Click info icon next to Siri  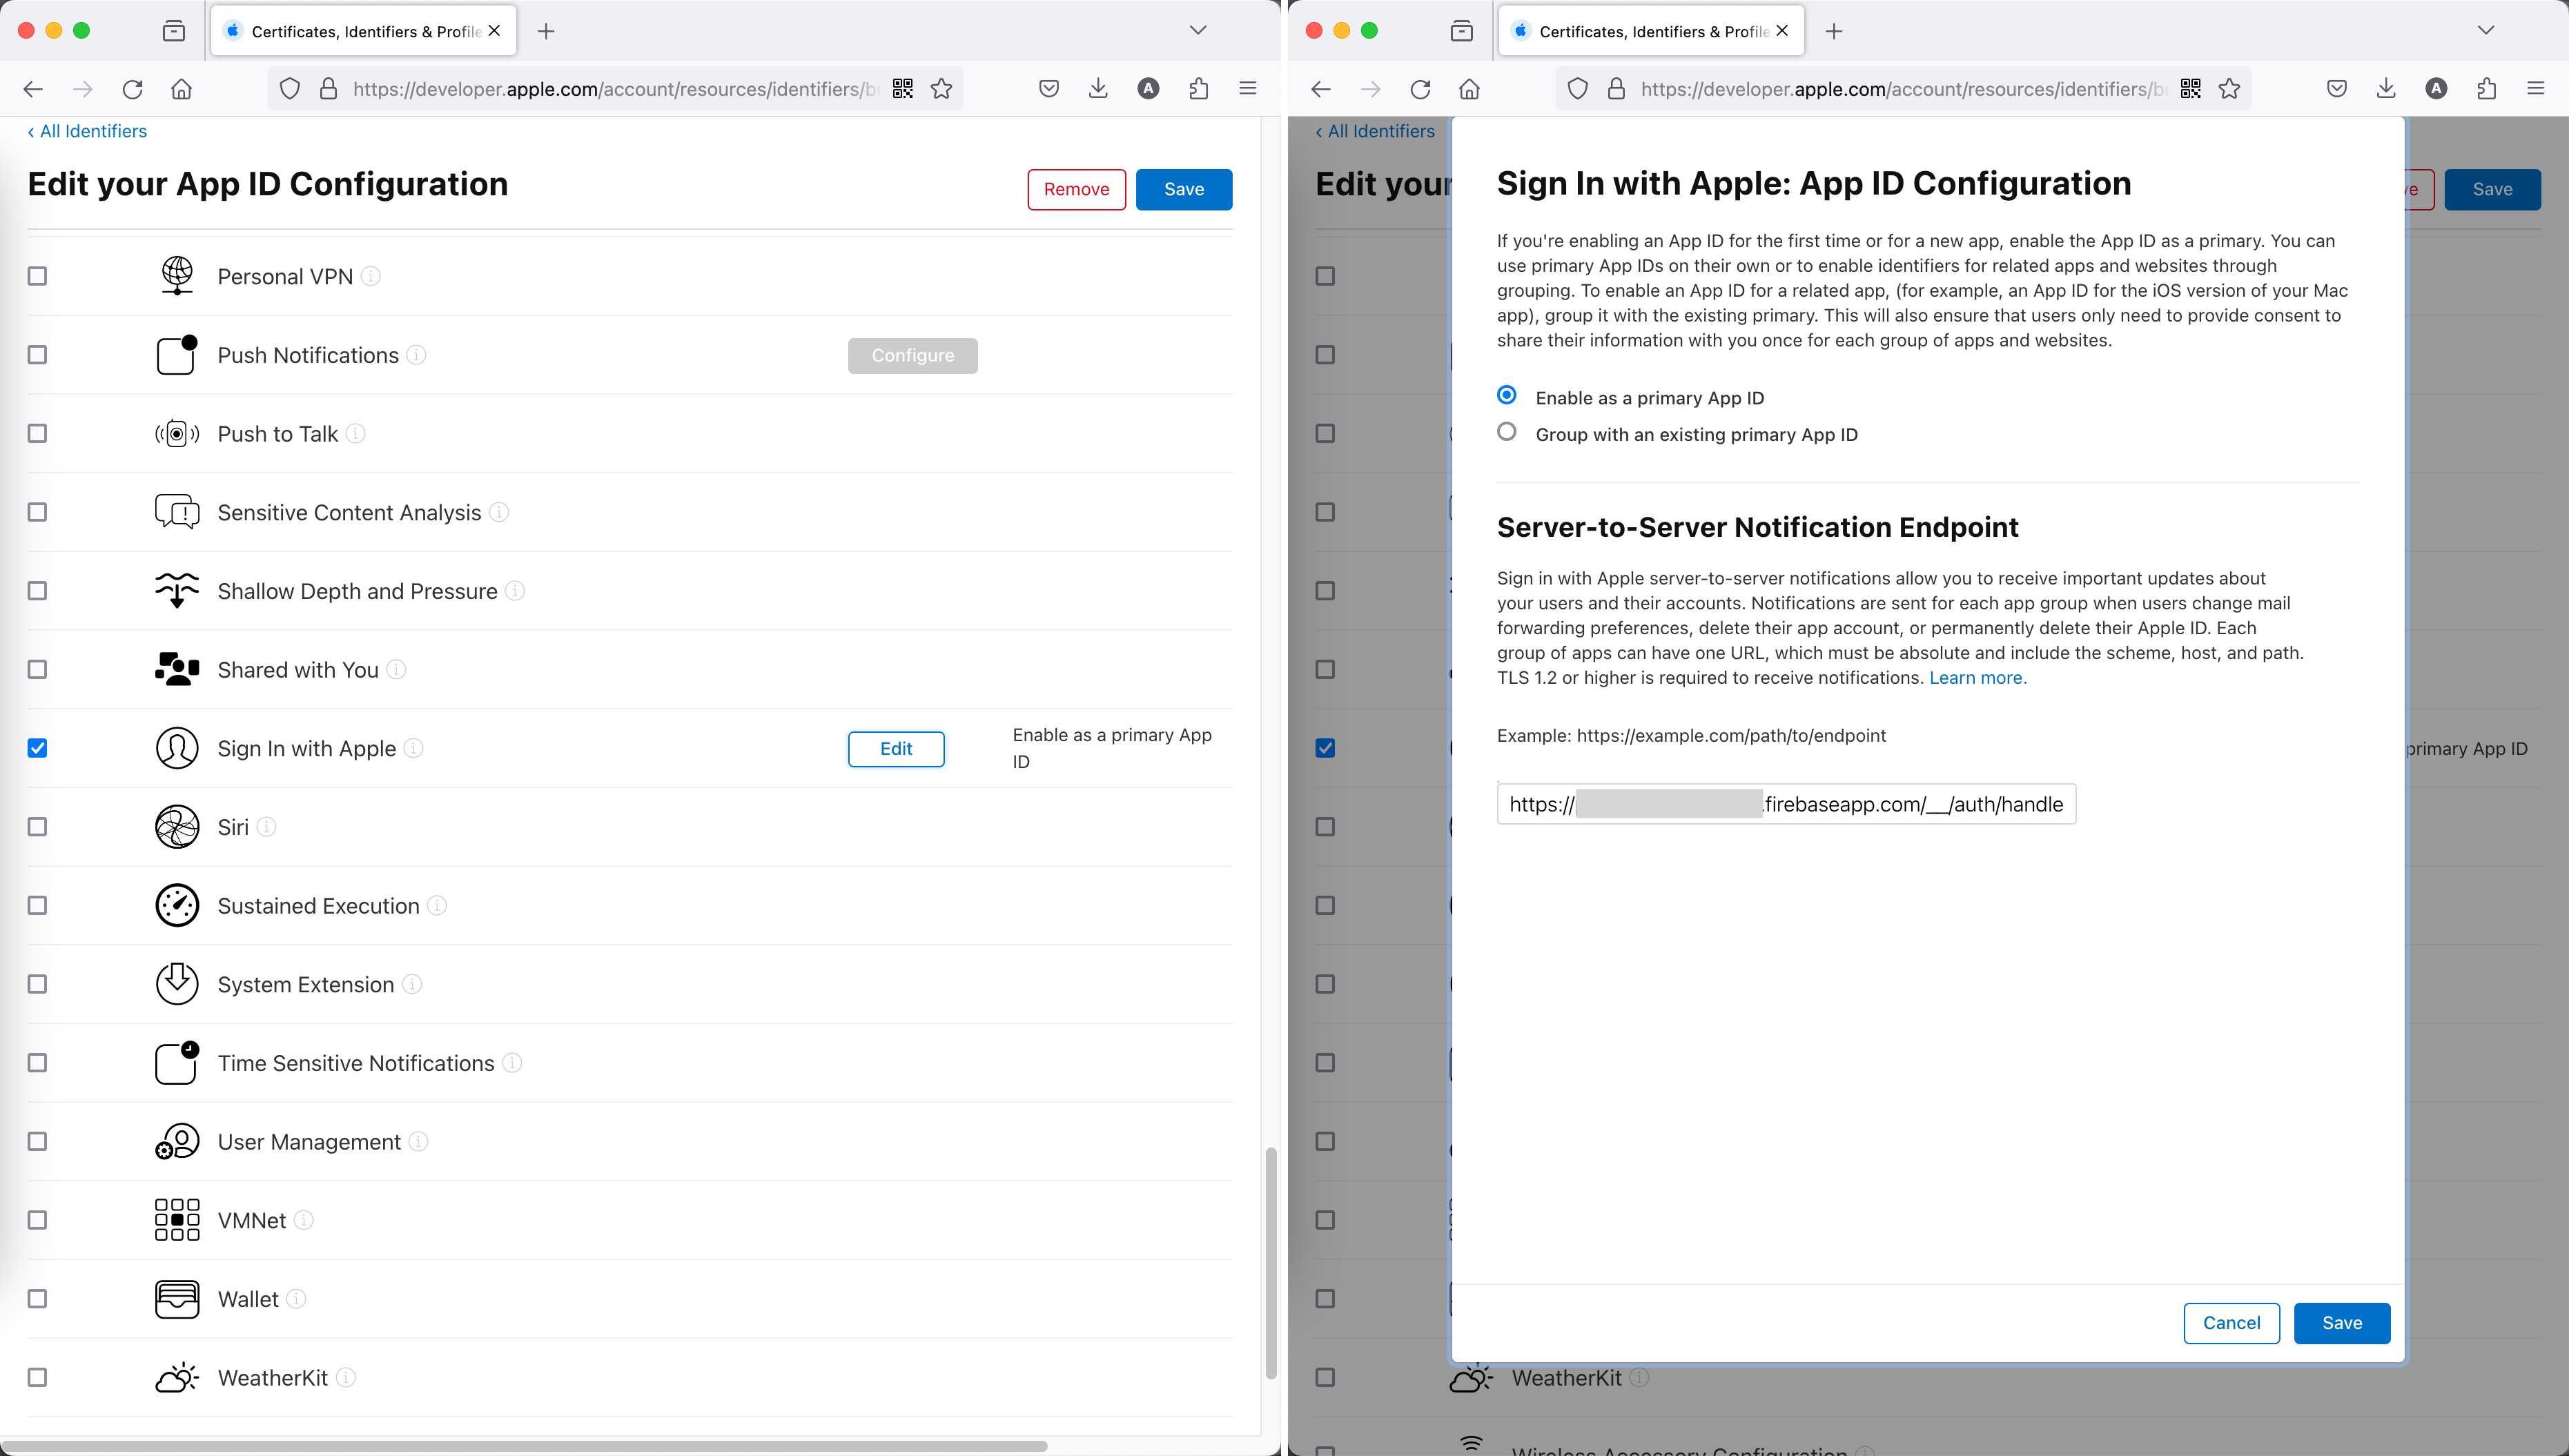(x=266, y=827)
